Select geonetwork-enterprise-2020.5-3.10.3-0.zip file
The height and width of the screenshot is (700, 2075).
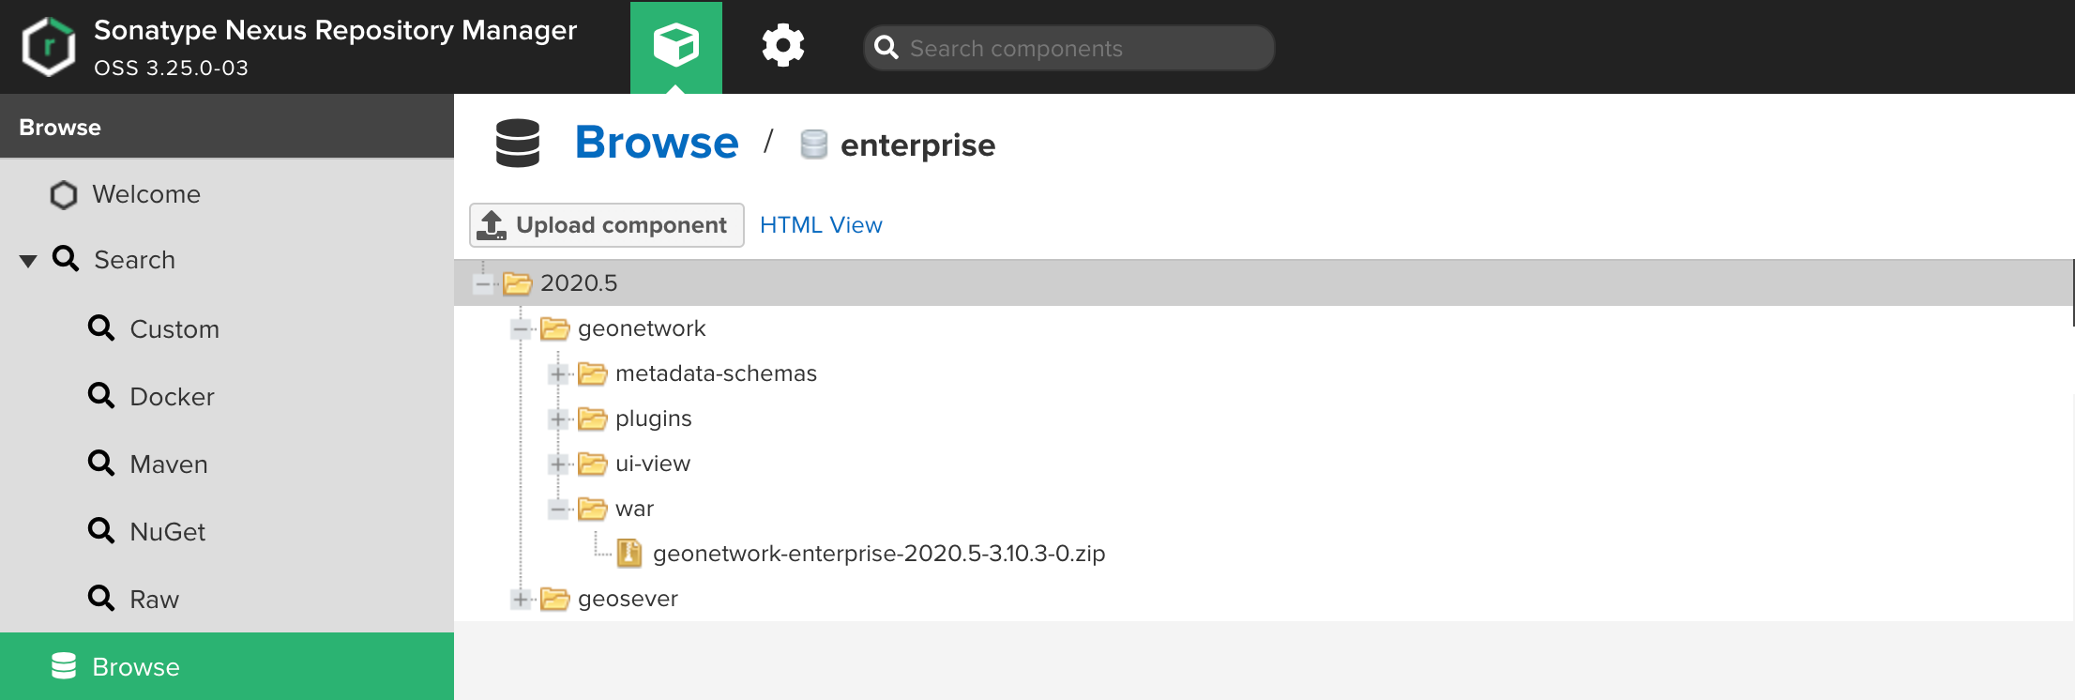click(879, 554)
